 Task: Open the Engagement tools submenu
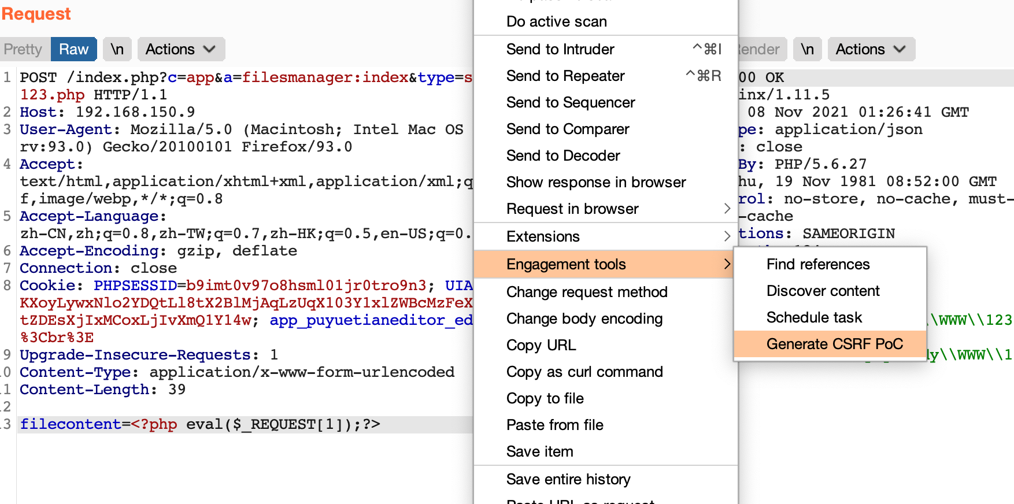[605, 264]
